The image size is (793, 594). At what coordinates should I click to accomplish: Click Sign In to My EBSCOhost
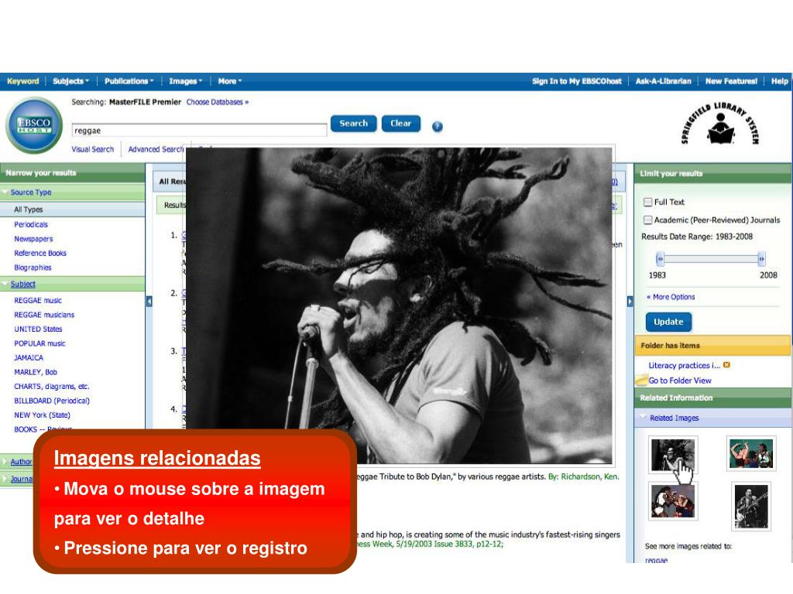tap(576, 80)
